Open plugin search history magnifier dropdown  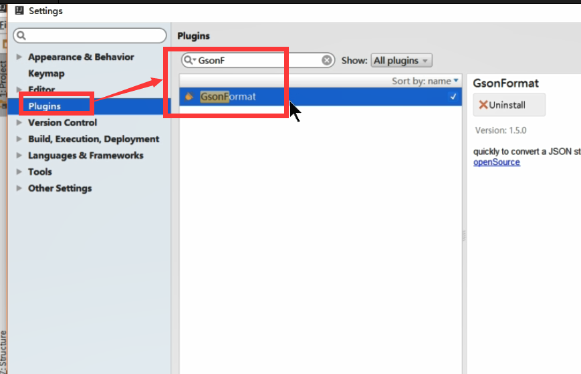[x=190, y=60]
